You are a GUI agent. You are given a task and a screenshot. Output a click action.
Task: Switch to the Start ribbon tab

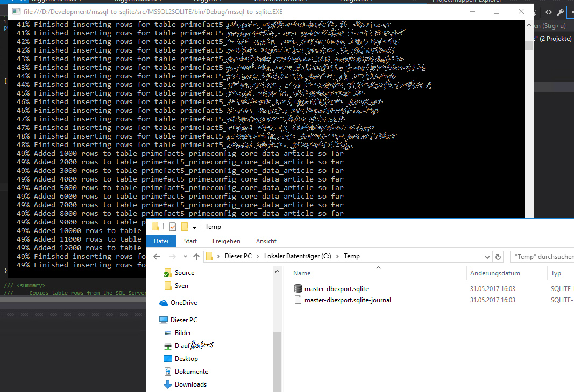[x=190, y=241]
